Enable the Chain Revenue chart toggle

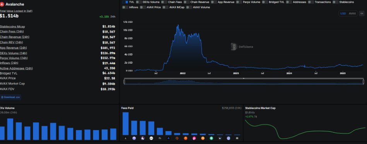(186, 2)
